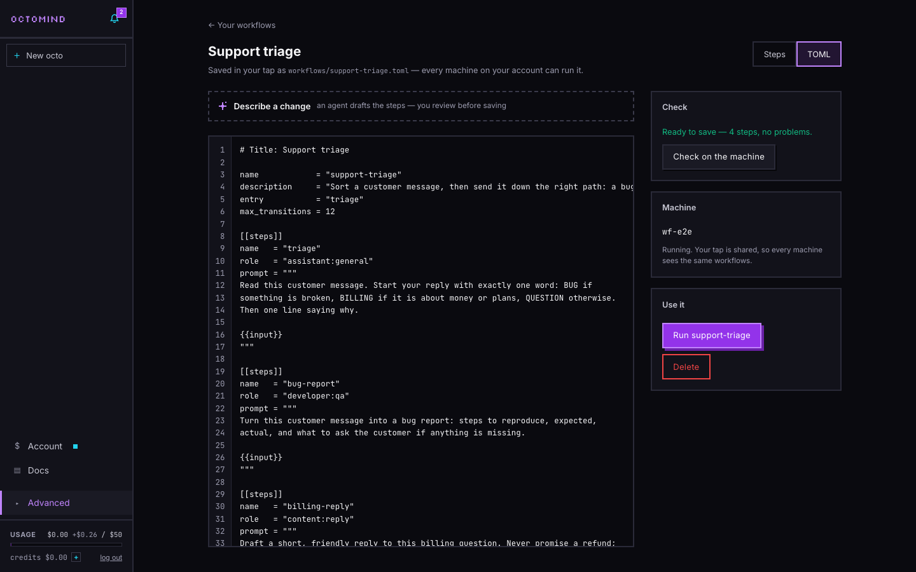This screenshot has width=916, height=572.
Task: Click the Octomind logo
Action: tap(38, 19)
